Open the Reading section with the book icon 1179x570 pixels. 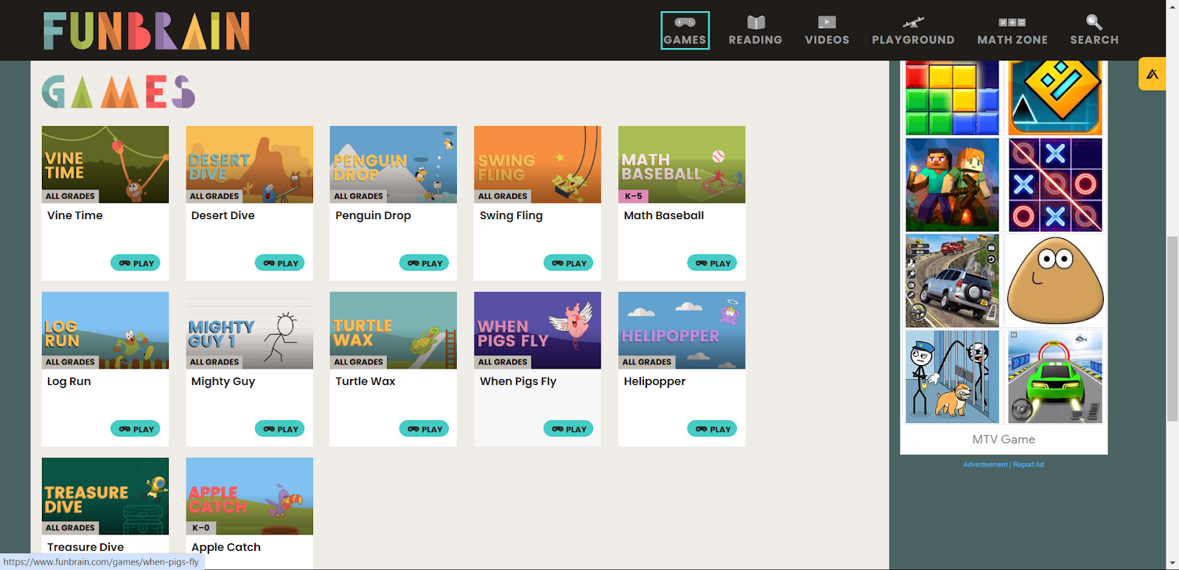click(755, 30)
